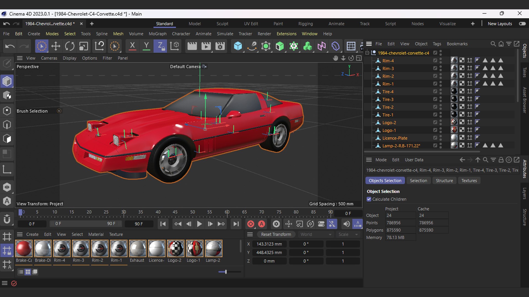
Task: Go to the end of animation
Action: [x=236, y=224]
